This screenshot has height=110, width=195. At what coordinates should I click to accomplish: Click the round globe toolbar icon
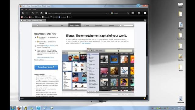[x=139, y=13]
